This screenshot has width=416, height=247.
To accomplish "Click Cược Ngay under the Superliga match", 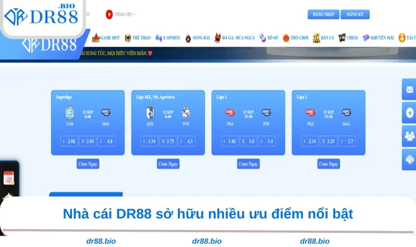I will (x=88, y=164).
